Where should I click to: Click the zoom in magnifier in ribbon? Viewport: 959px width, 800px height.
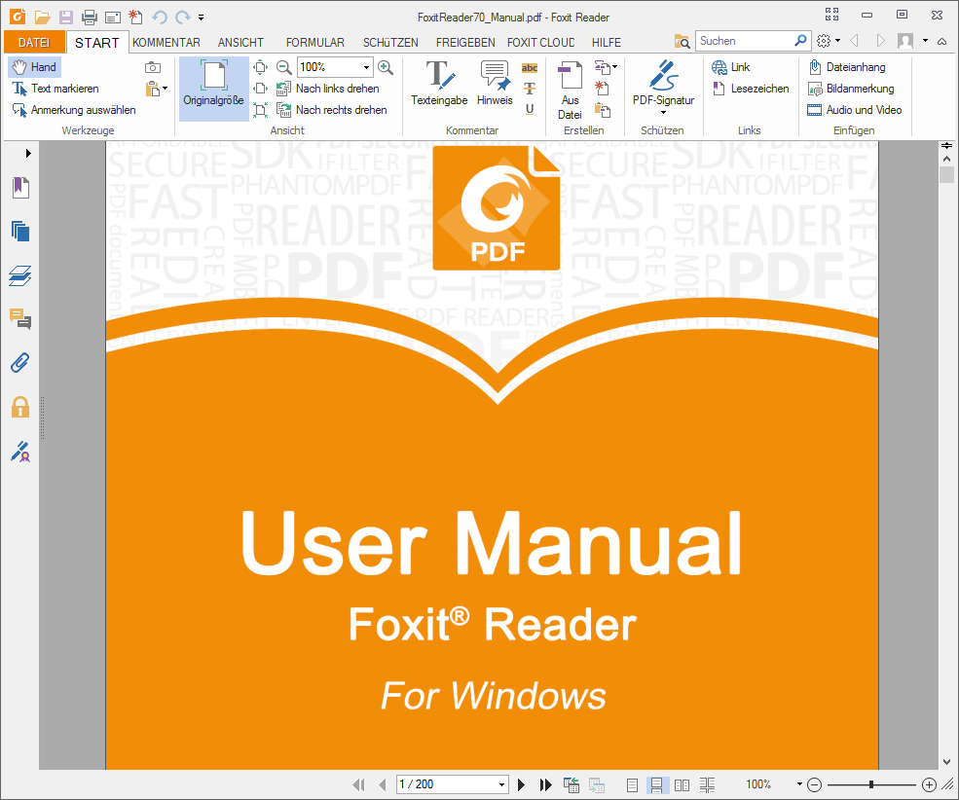386,67
